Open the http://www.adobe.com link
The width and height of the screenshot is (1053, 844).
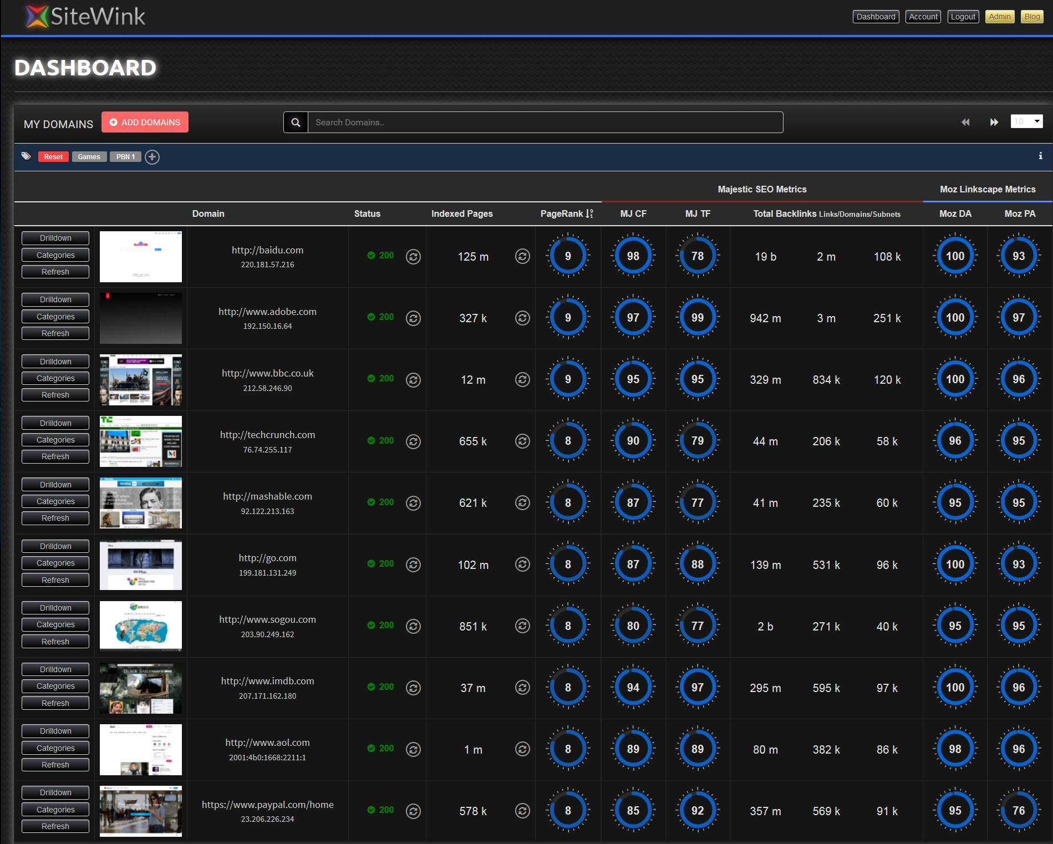[267, 312]
